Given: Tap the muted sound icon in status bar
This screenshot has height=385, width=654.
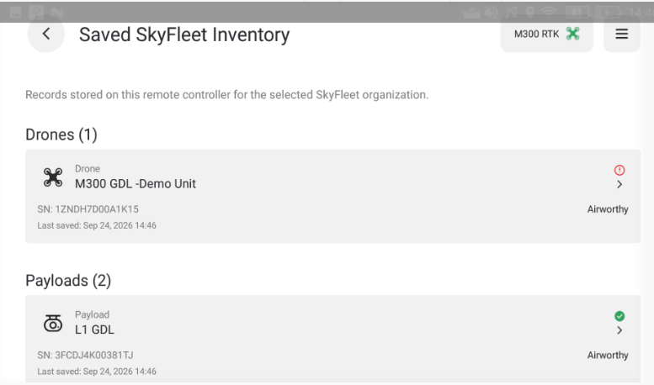Looking at the screenshot, I should coord(492,12).
